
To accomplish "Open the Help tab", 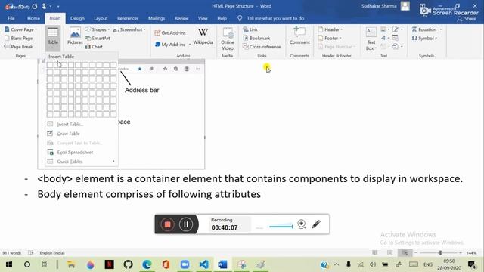I will 222,18.
